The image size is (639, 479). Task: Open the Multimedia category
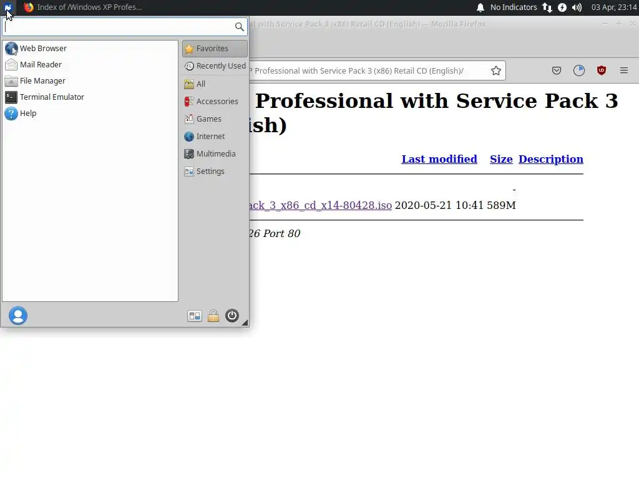(x=215, y=154)
